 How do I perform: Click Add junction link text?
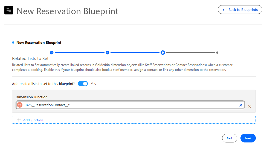[33, 120]
